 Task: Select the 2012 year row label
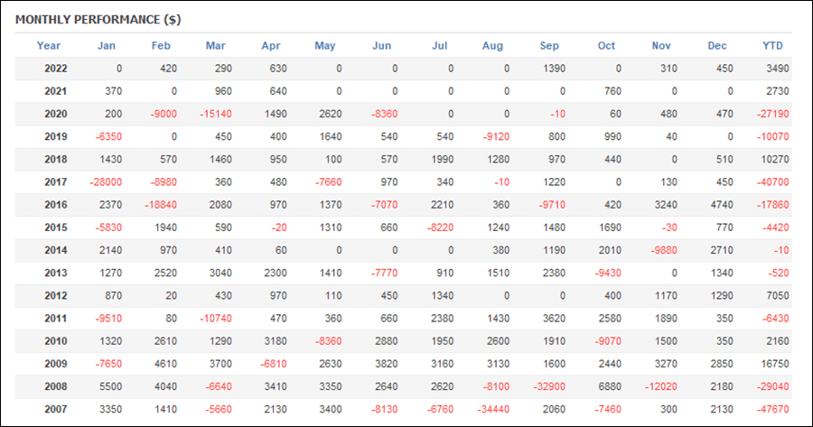click(x=55, y=295)
